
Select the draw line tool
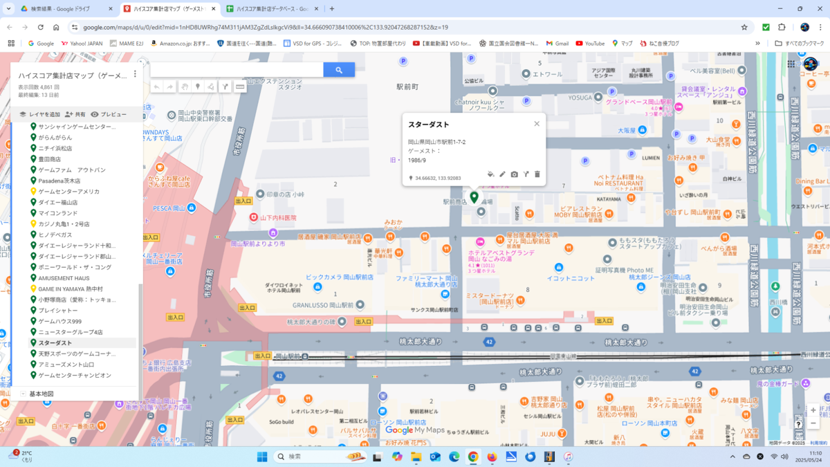point(211,86)
